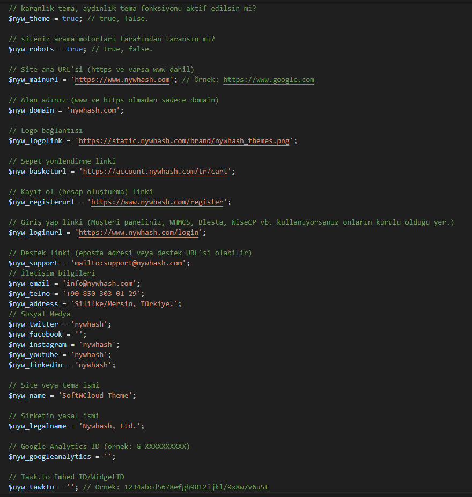The width and height of the screenshot is (472, 497).
Task: Click the mailto:support@nywhash.com string
Action: pyautogui.click(x=128, y=263)
